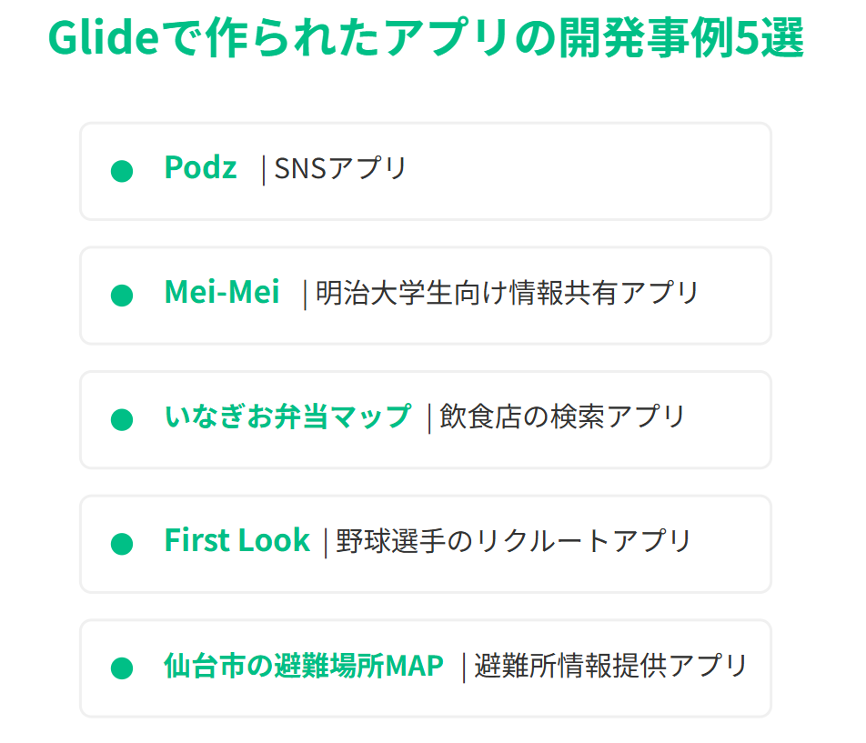Click the bullet dot beside 仙台市の避難場所MAP
Image resolution: width=866 pixels, height=743 pixels.
tap(122, 668)
